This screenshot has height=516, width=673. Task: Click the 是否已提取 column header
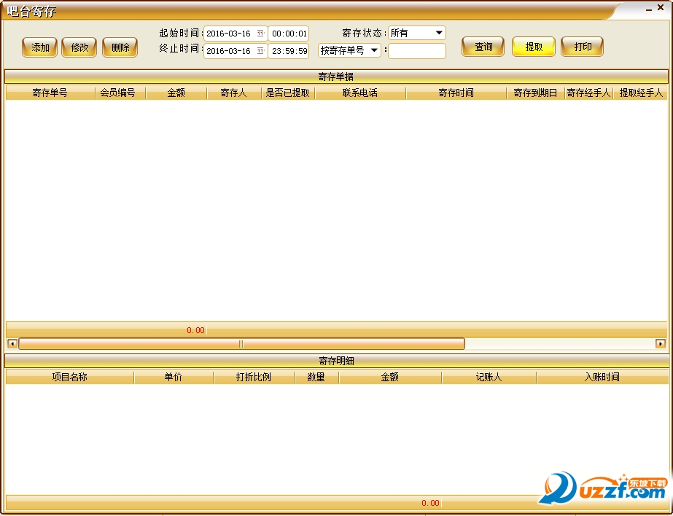pos(287,93)
